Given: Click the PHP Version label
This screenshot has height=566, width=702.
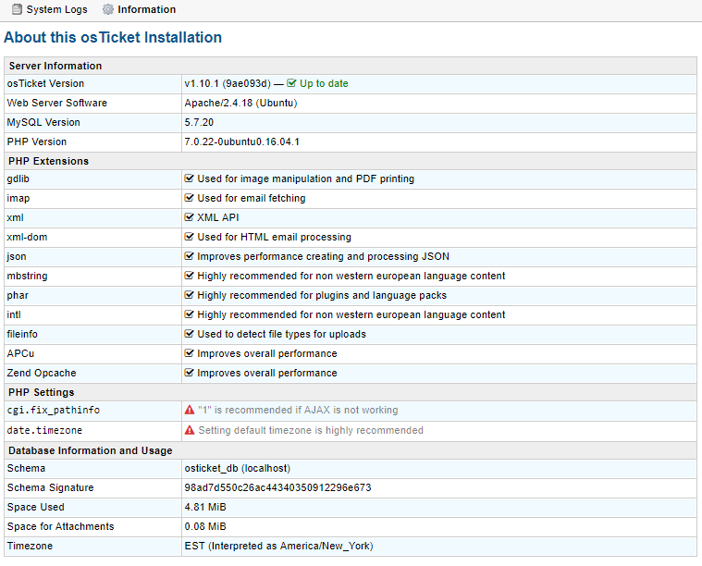Looking at the screenshot, I should click(37, 141).
